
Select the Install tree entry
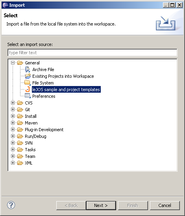point(31,116)
